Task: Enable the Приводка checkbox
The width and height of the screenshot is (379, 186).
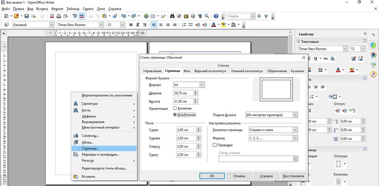Action: [215, 145]
